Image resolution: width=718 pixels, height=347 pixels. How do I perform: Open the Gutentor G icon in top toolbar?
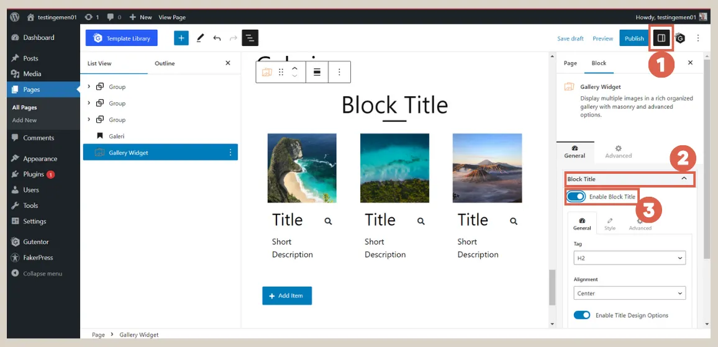[681, 38]
